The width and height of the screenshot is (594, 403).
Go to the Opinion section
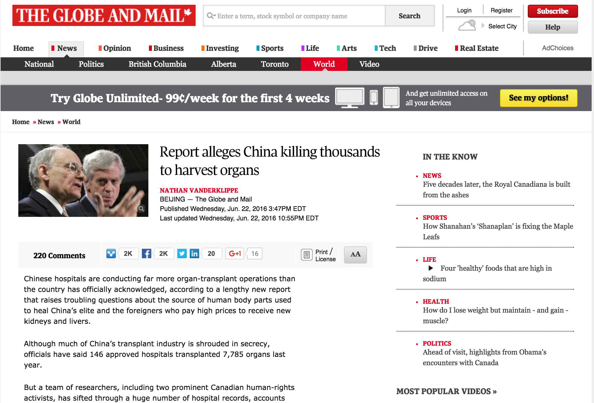click(x=115, y=48)
